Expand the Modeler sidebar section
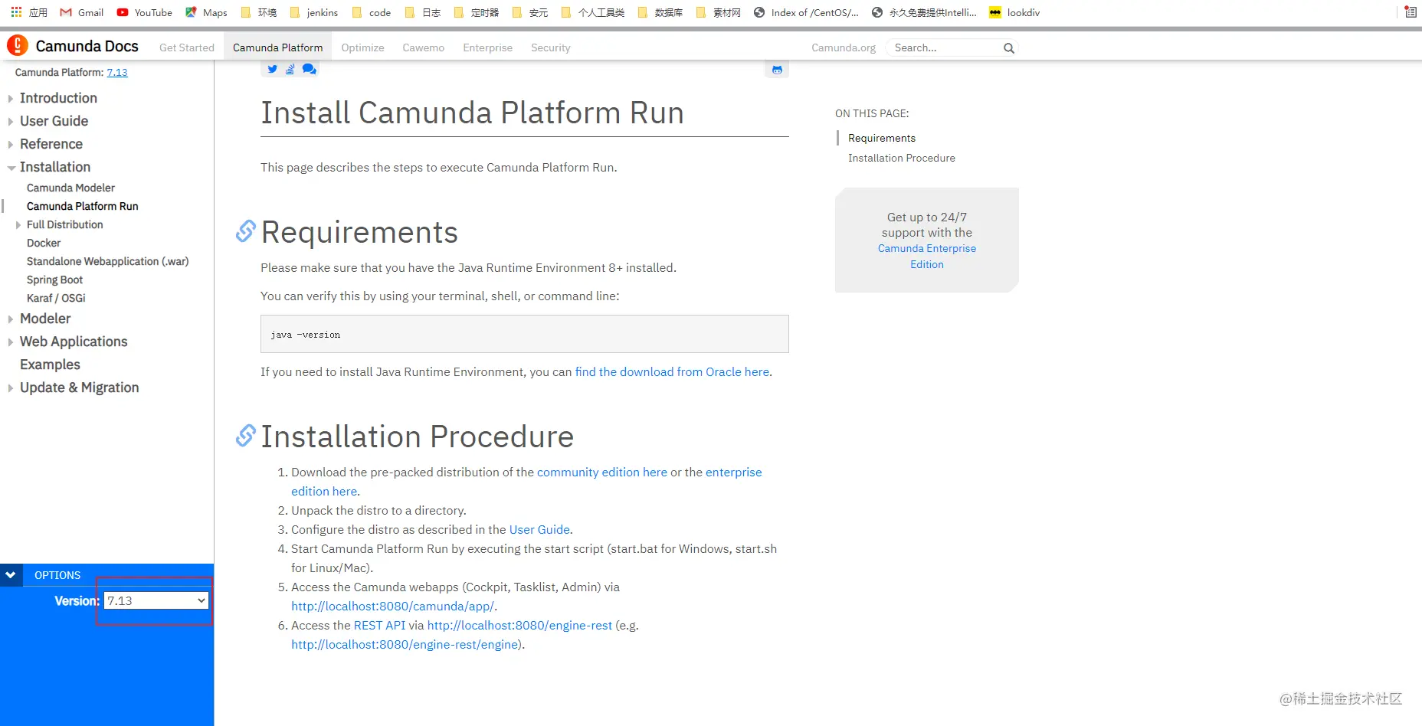Image resolution: width=1422 pixels, height=726 pixels. [x=11, y=319]
